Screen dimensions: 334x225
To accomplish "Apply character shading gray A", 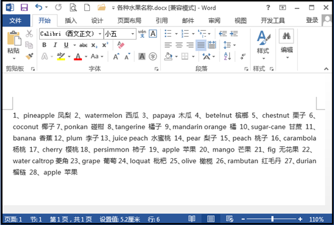I will (x=142, y=57).
